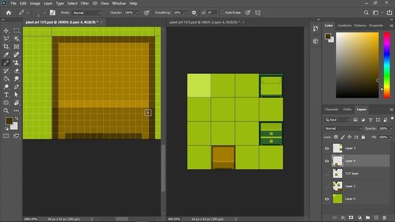Toggle lock image pixels brush icon
Screen dimensions: 395x222
click(343, 137)
